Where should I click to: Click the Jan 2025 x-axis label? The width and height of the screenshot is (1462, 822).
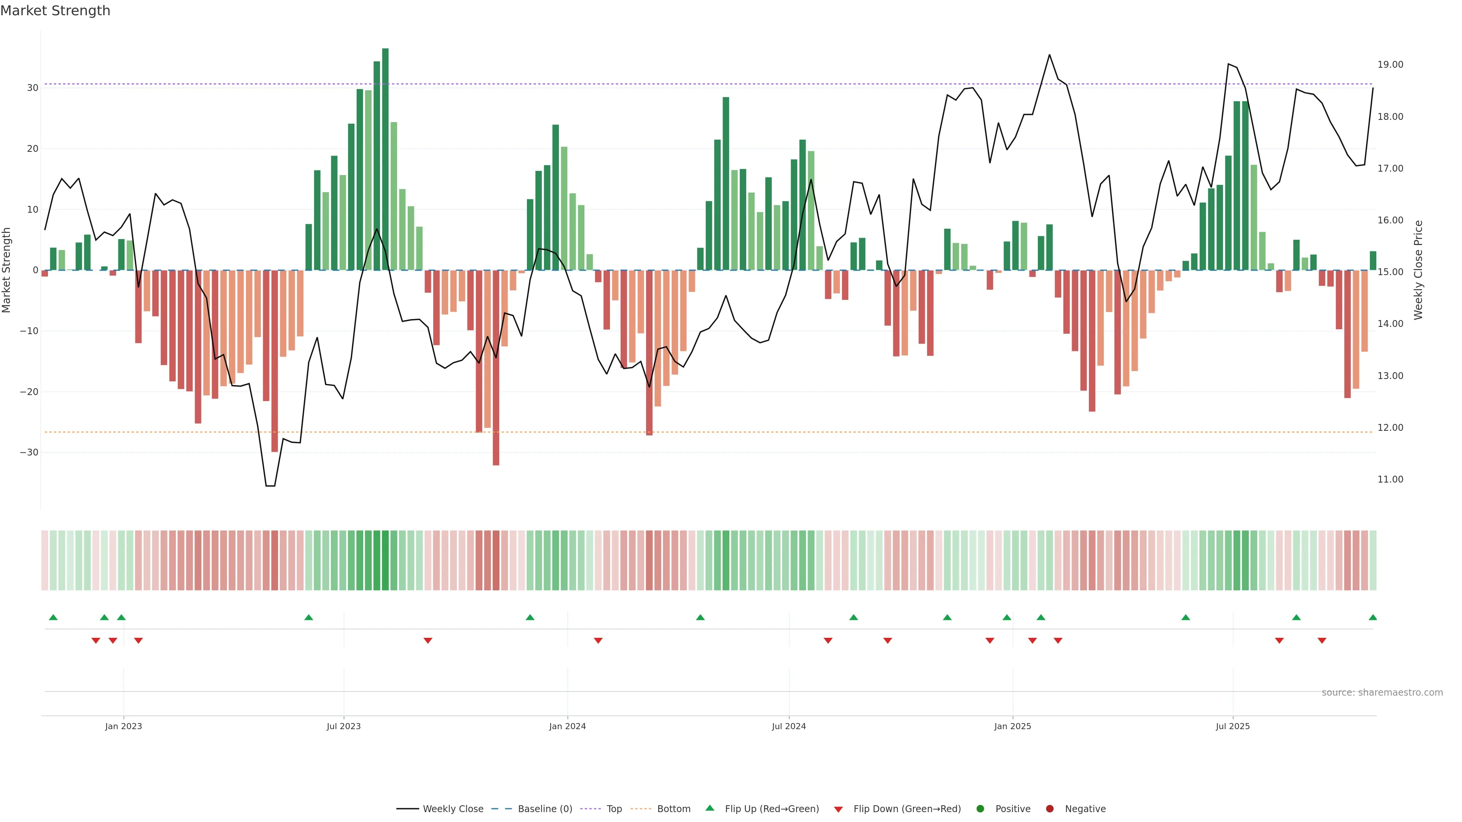pos(1012,726)
